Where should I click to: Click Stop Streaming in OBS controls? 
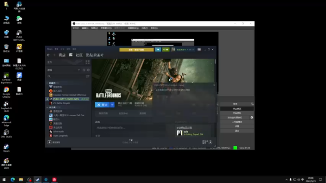(237, 109)
